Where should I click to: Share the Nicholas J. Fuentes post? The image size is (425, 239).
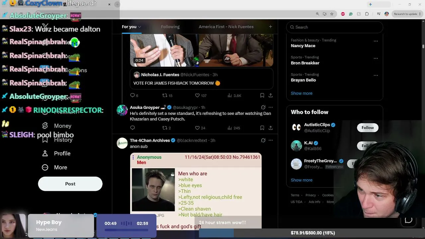click(x=271, y=95)
